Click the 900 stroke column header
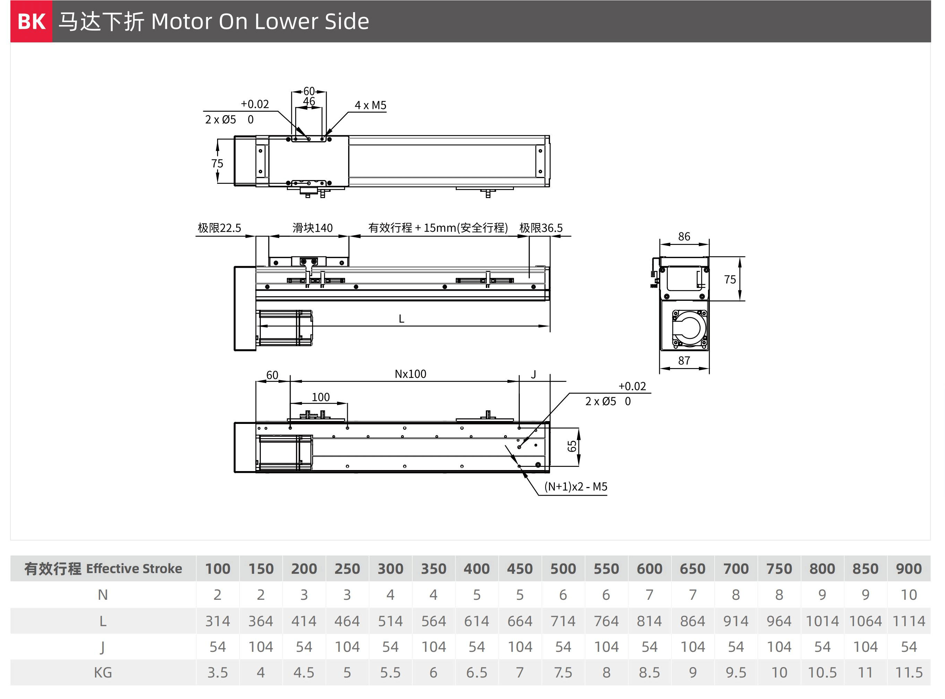The height and width of the screenshot is (699, 945). (x=908, y=568)
